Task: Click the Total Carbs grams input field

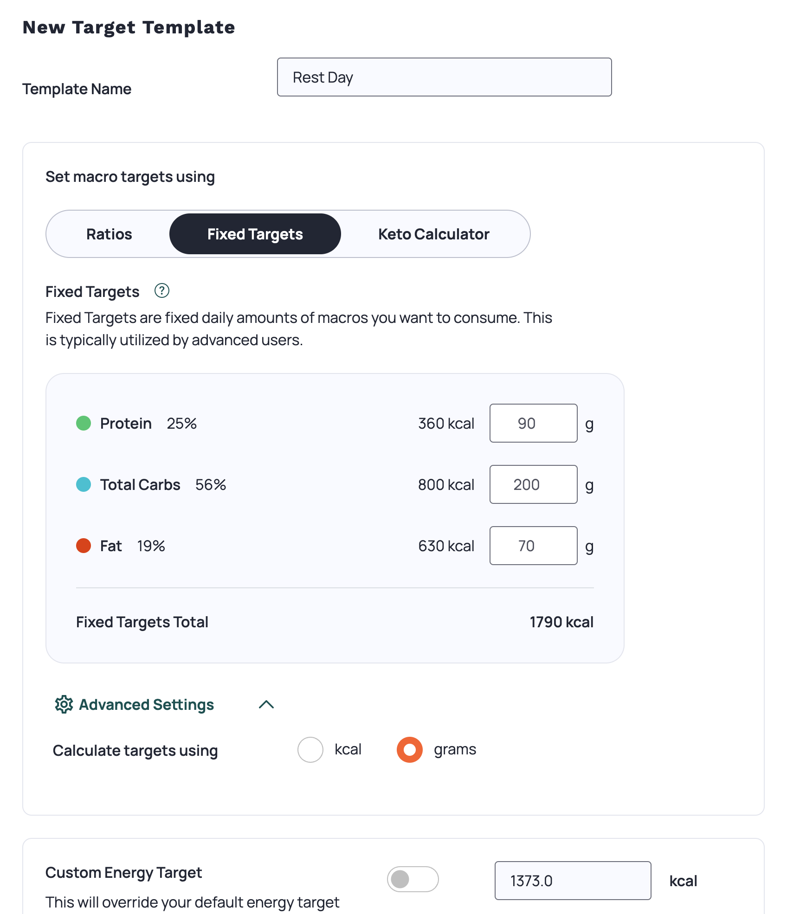Action: pyautogui.click(x=534, y=484)
